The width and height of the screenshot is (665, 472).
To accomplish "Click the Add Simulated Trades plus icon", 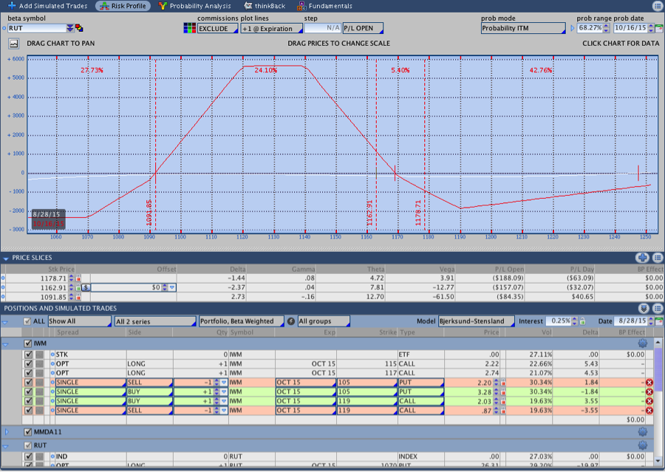I will point(12,6).
